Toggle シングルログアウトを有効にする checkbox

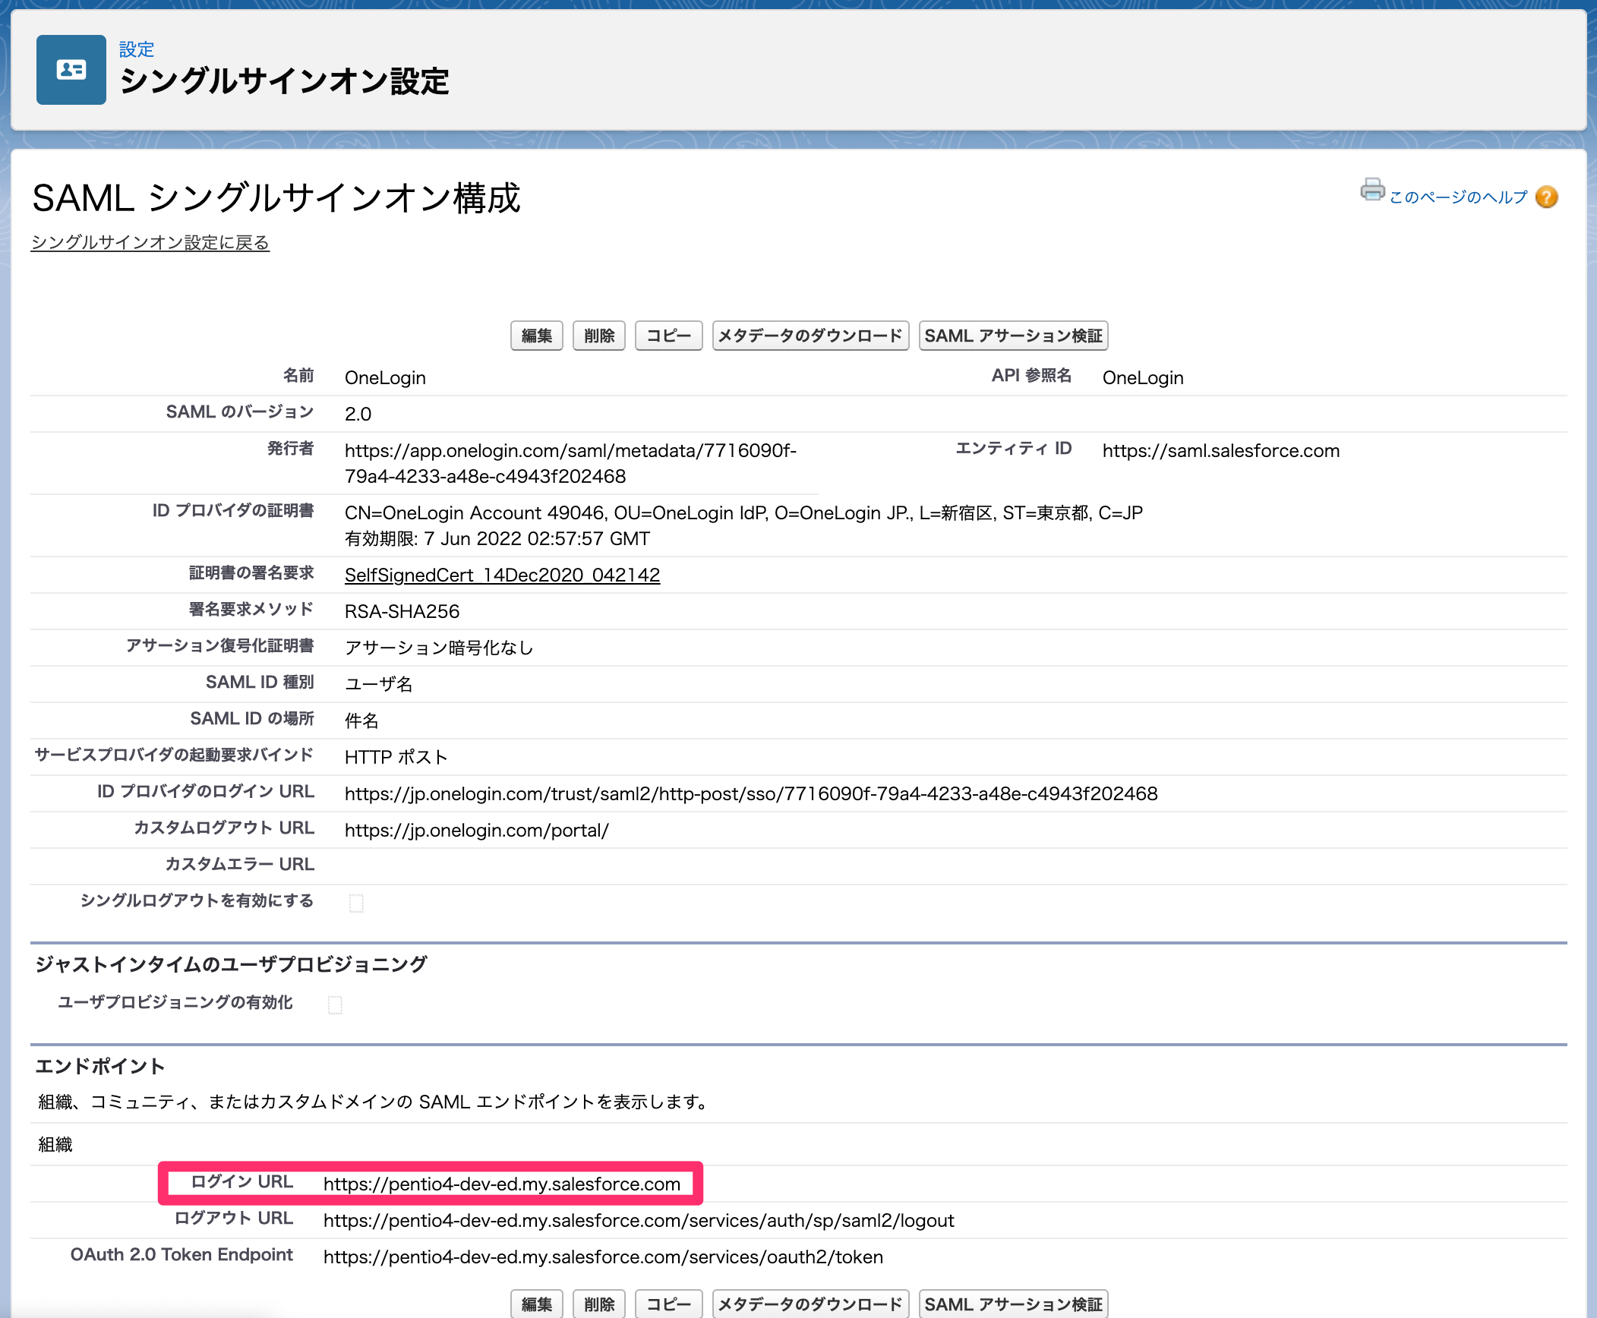356,903
